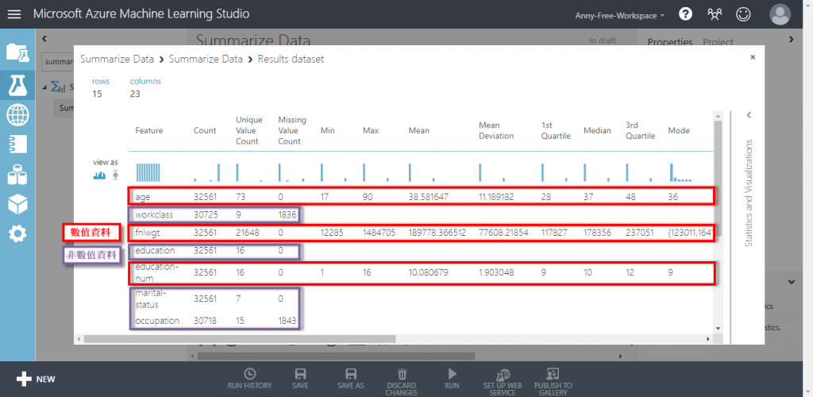
Task: Click the Mode column histogram thumbnail
Action: click(680, 172)
